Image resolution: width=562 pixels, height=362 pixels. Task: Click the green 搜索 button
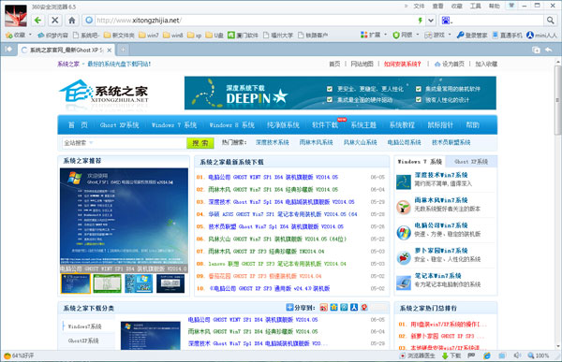point(200,143)
